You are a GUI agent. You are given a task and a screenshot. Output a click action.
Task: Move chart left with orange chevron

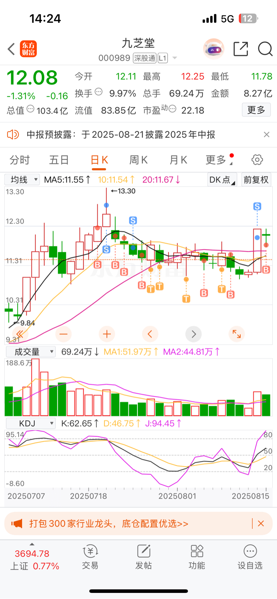point(150,334)
